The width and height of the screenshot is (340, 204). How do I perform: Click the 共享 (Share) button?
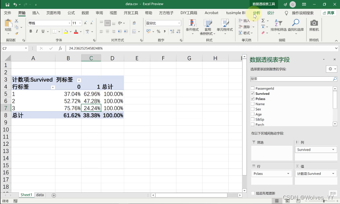tap(328, 13)
